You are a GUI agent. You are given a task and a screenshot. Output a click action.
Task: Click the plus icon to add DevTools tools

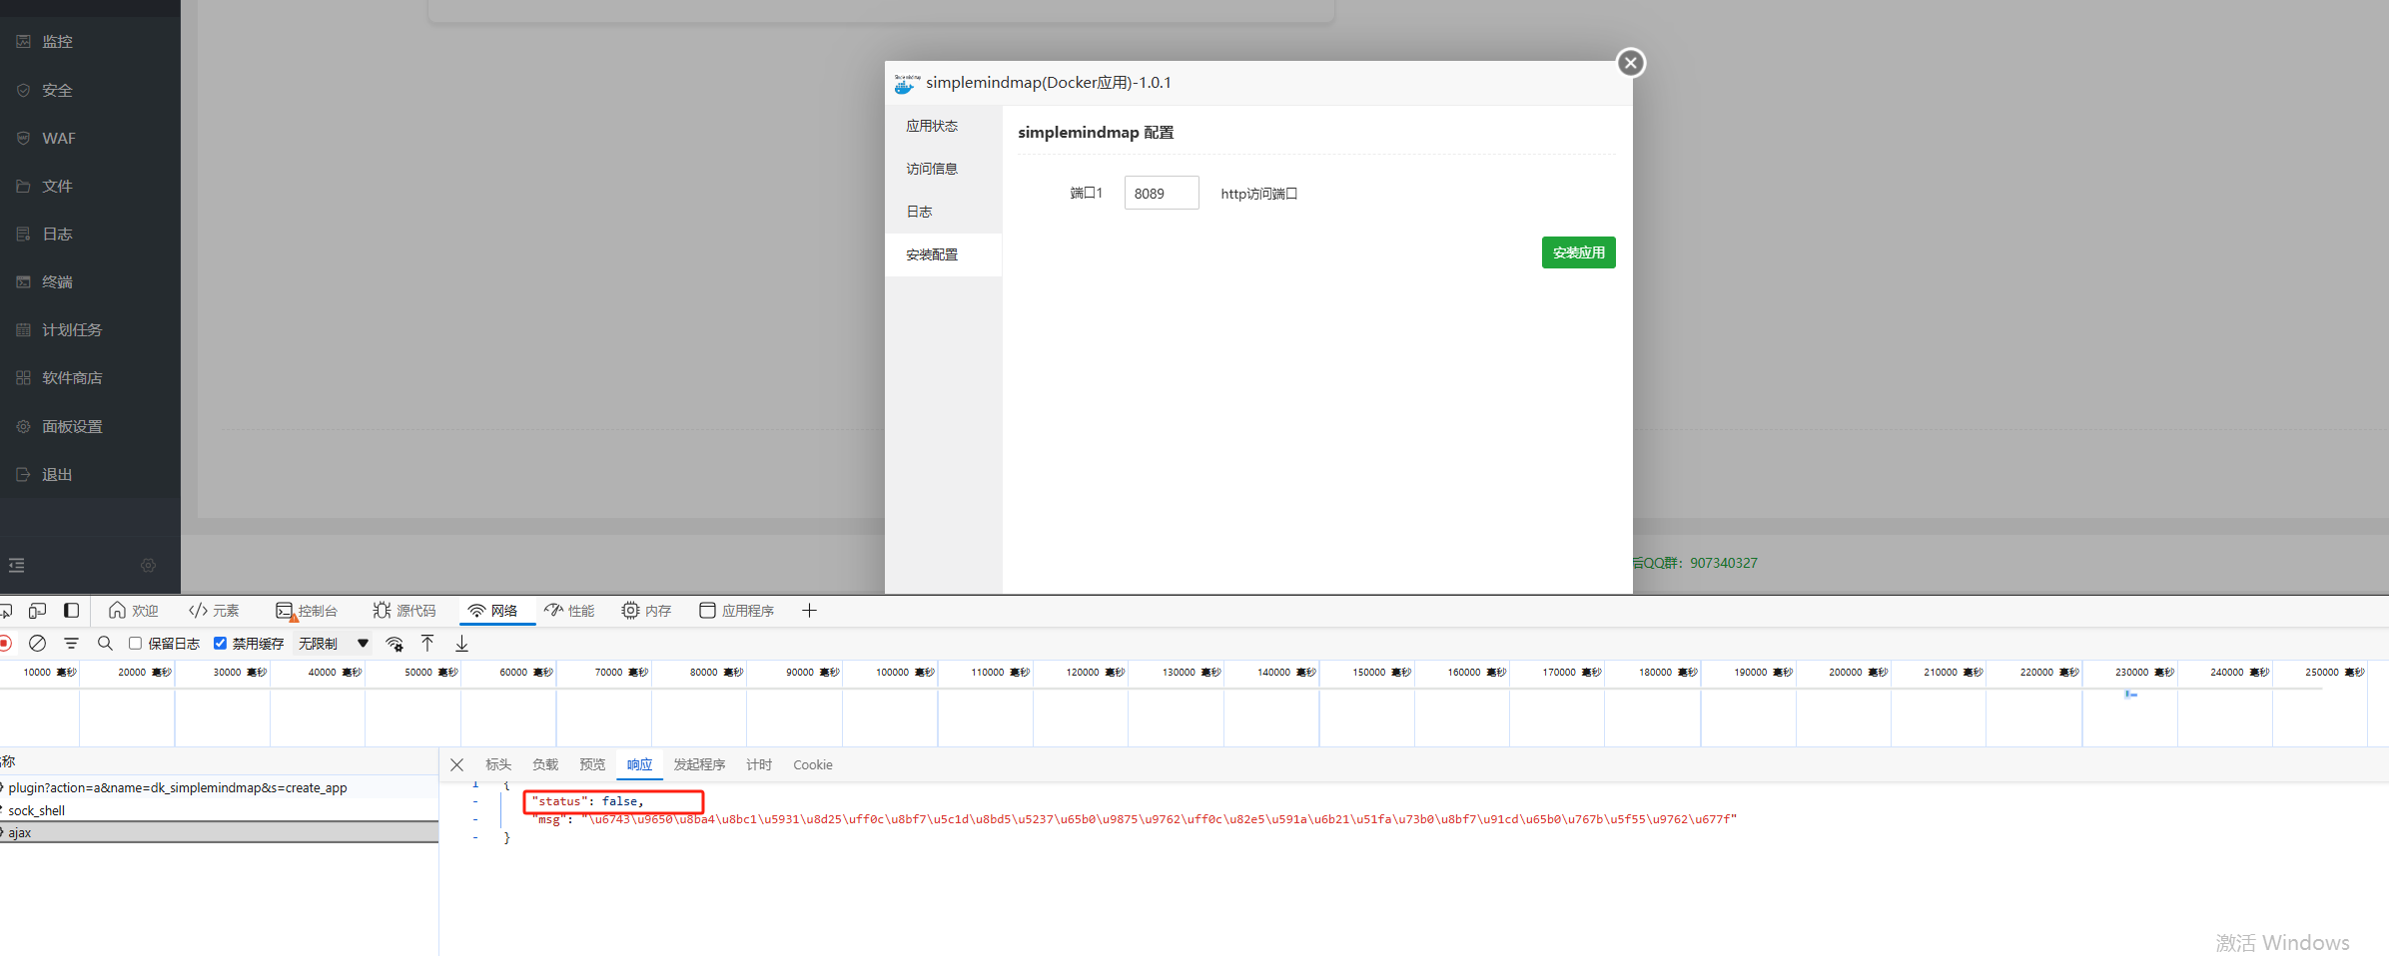[x=809, y=611]
